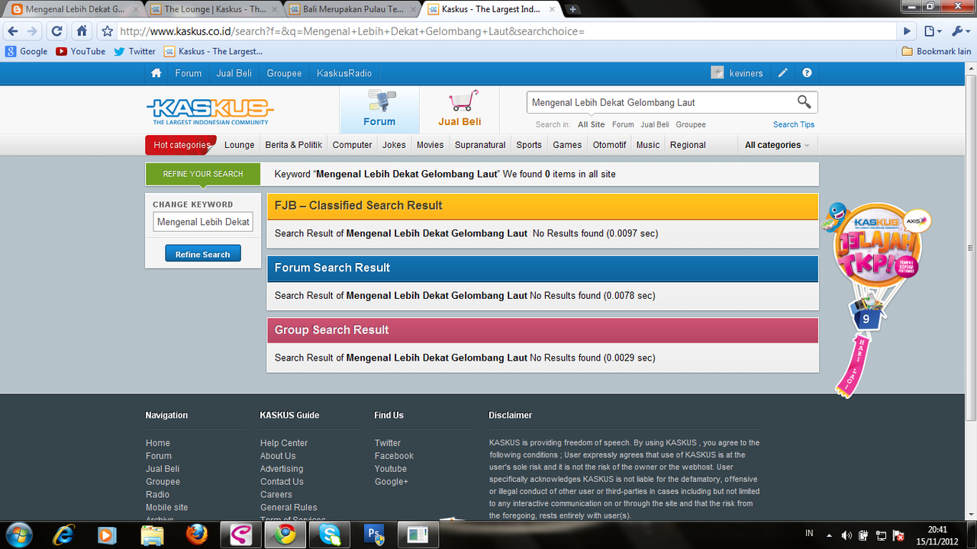Open the Chrome page menu icon
This screenshot has height=549, width=977.
pos(932,31)
